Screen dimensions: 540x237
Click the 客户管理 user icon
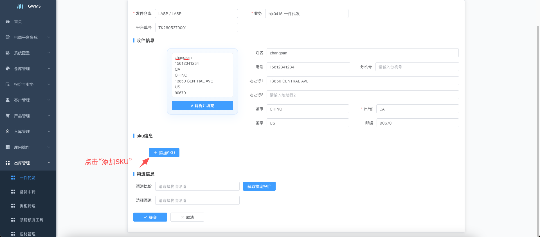(8, 100)
